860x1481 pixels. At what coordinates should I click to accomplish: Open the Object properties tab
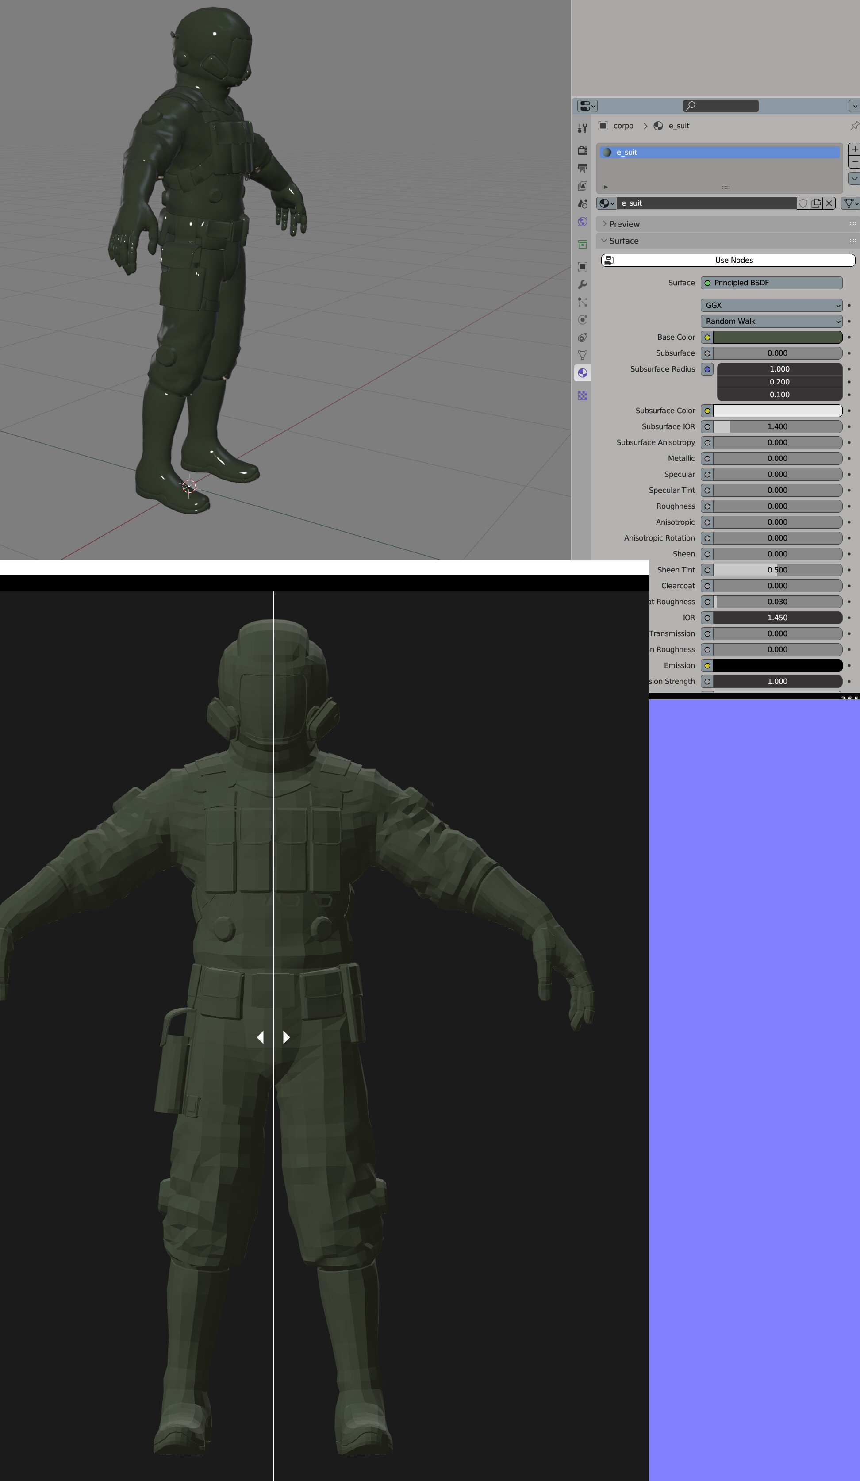583,267
